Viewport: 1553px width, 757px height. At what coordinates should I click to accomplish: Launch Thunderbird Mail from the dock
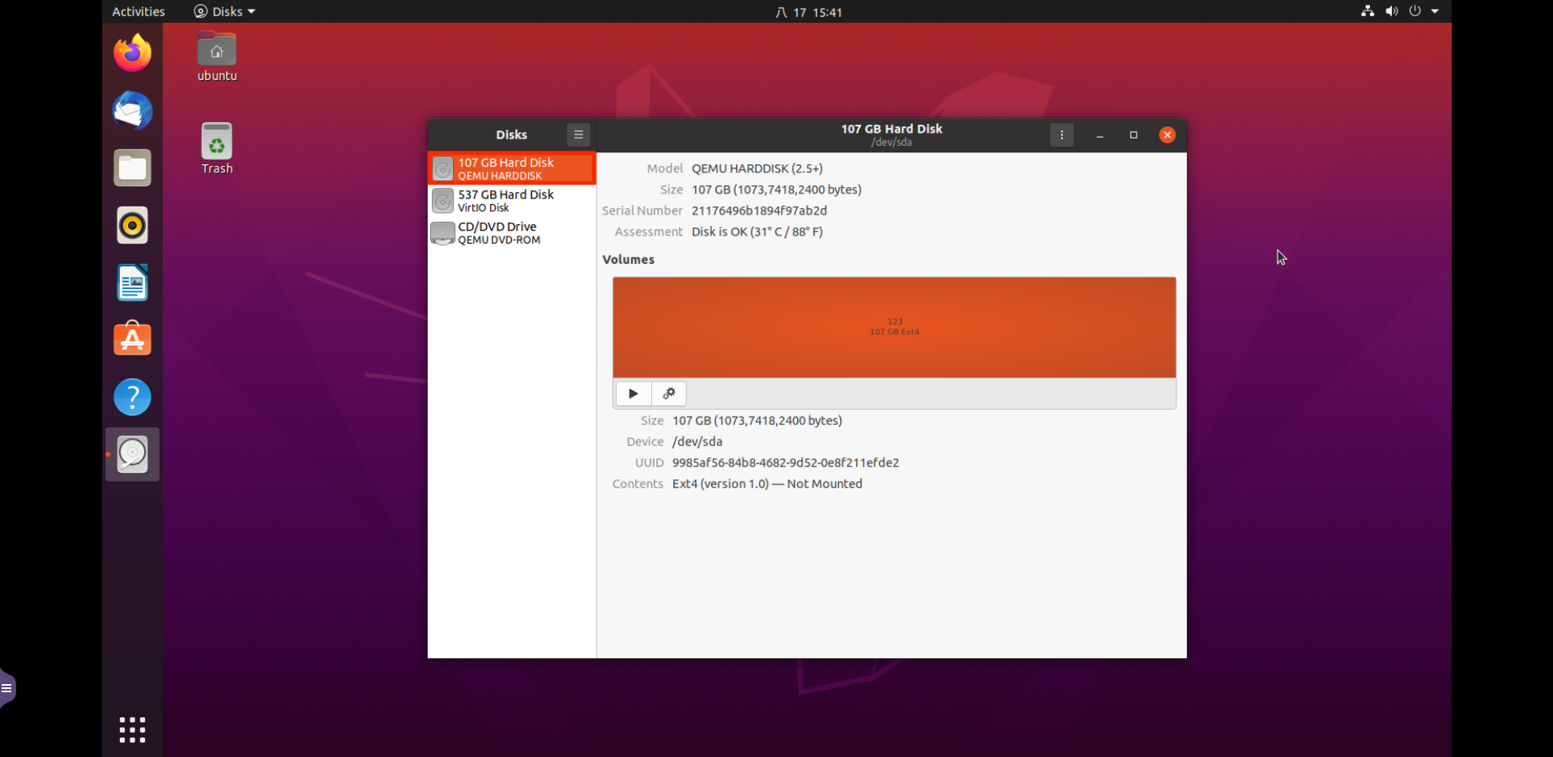[133, 110]
